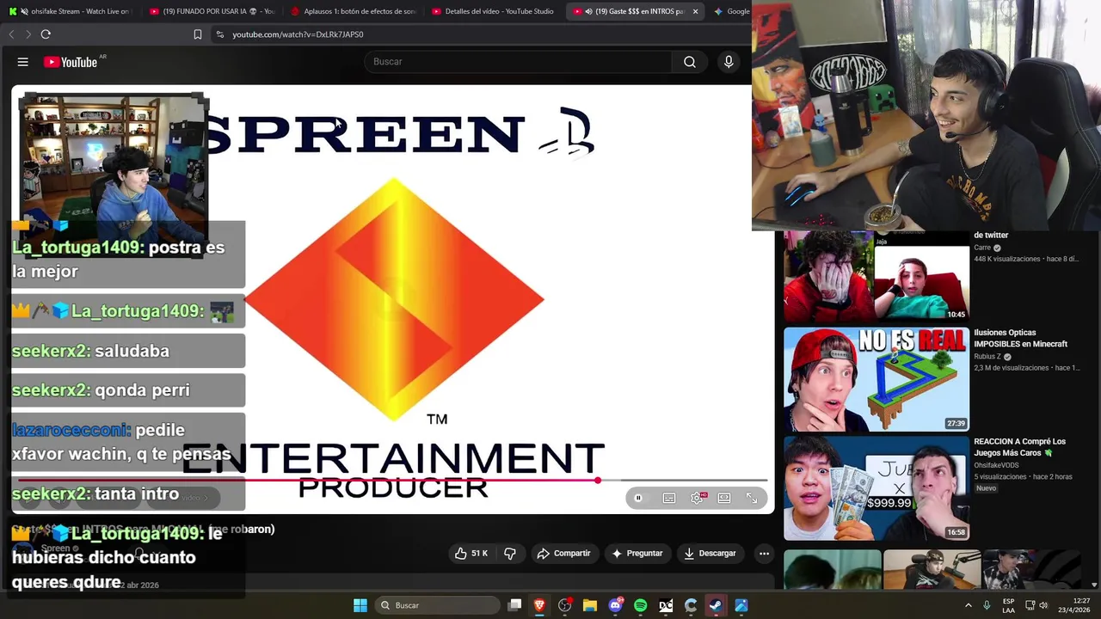Open OBS Studio from the taskbar

click(x=565, y=605)
